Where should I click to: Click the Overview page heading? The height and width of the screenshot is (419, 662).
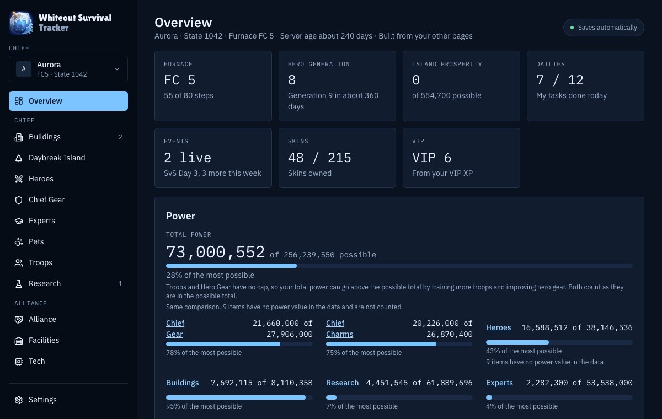click(x=183, y=23)
